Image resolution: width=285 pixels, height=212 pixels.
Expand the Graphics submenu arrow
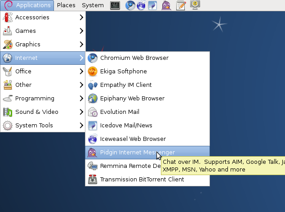click(81, 44)
